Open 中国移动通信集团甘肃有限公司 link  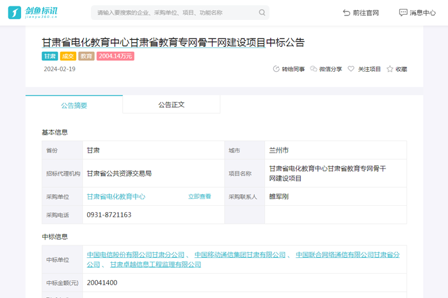[x=240, y=254]
